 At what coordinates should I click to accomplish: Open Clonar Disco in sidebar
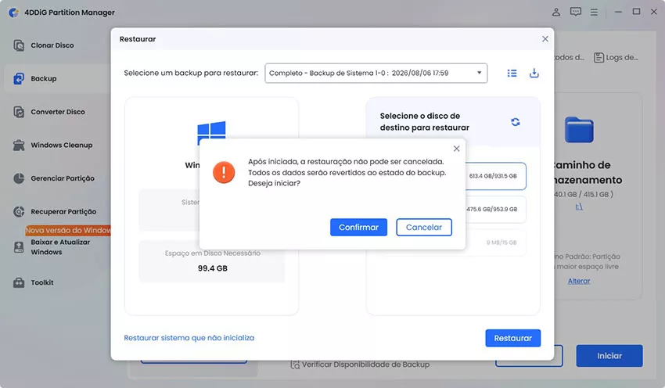tap(52, 45)
